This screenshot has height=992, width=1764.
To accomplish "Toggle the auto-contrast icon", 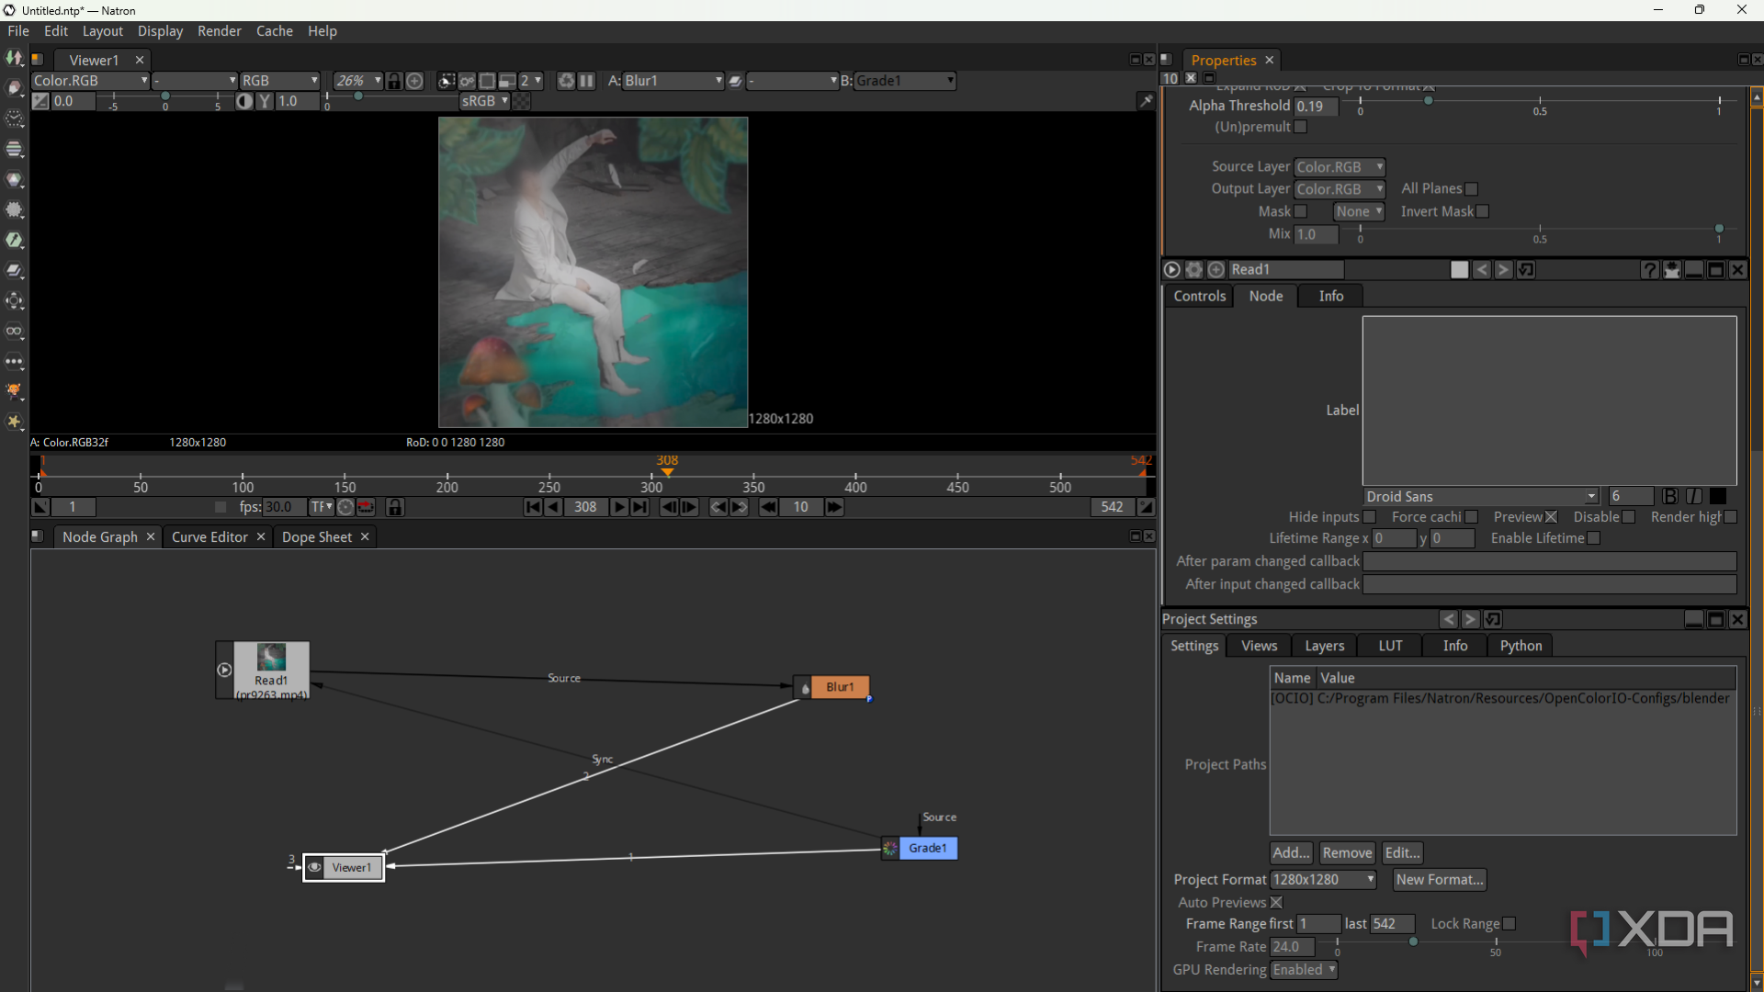I will [x=244, y=101].
